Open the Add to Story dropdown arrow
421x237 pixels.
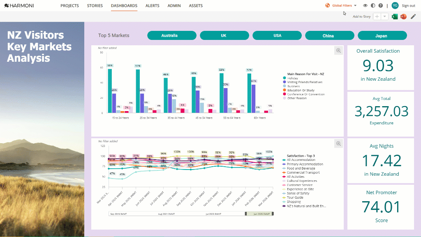tap(384, 16)
